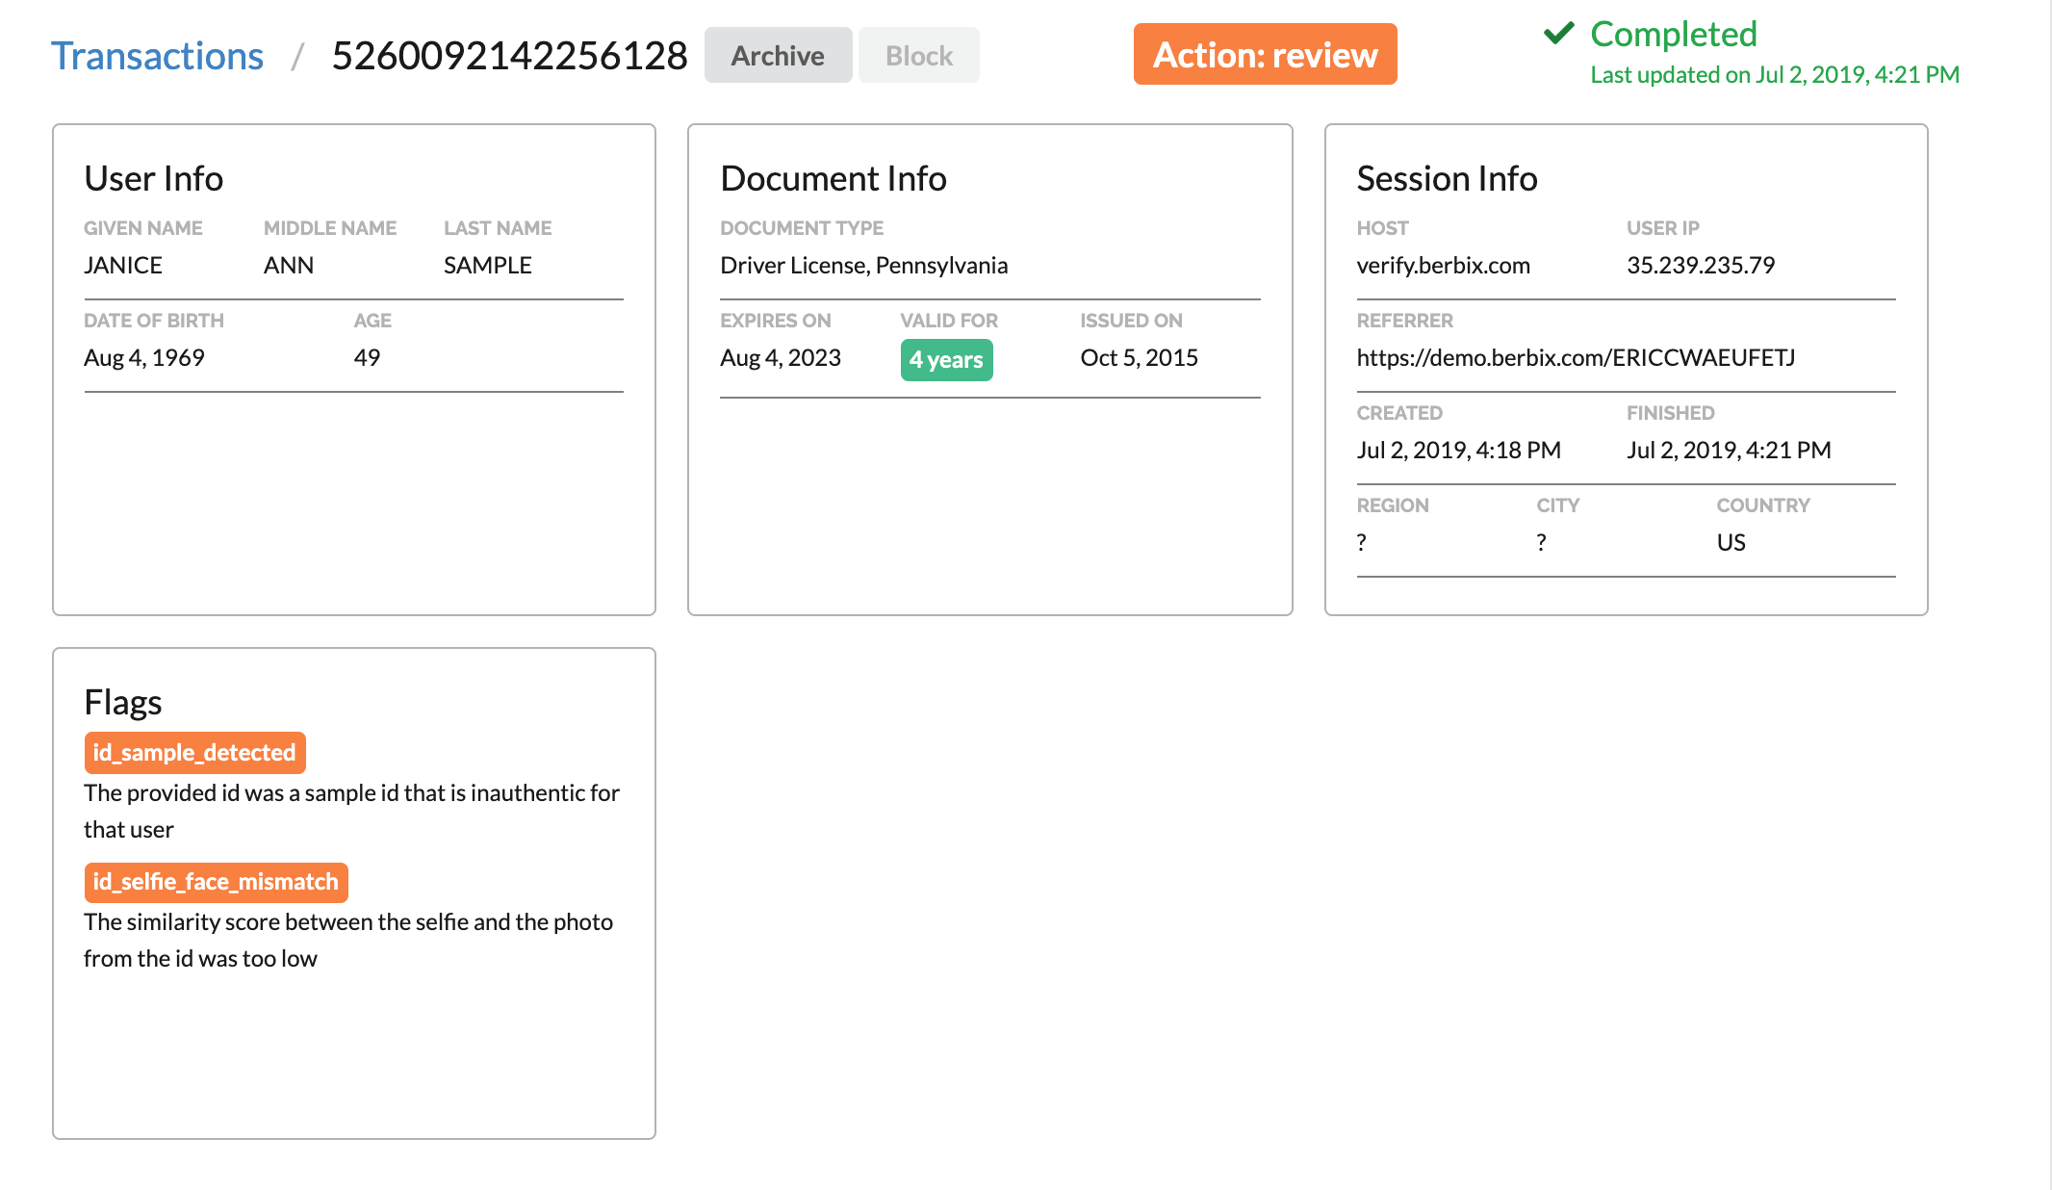Click the referrer URL demo.berbix.com
Viewport: 2052px width, 1190px height.
tap(1576, 358)
